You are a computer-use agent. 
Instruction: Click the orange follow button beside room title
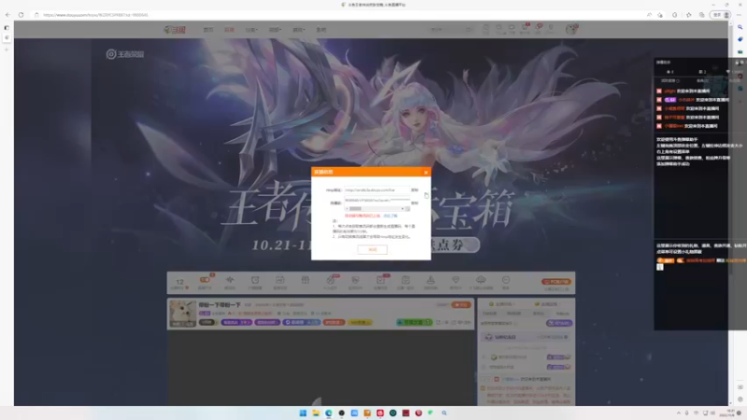(460, 305)
